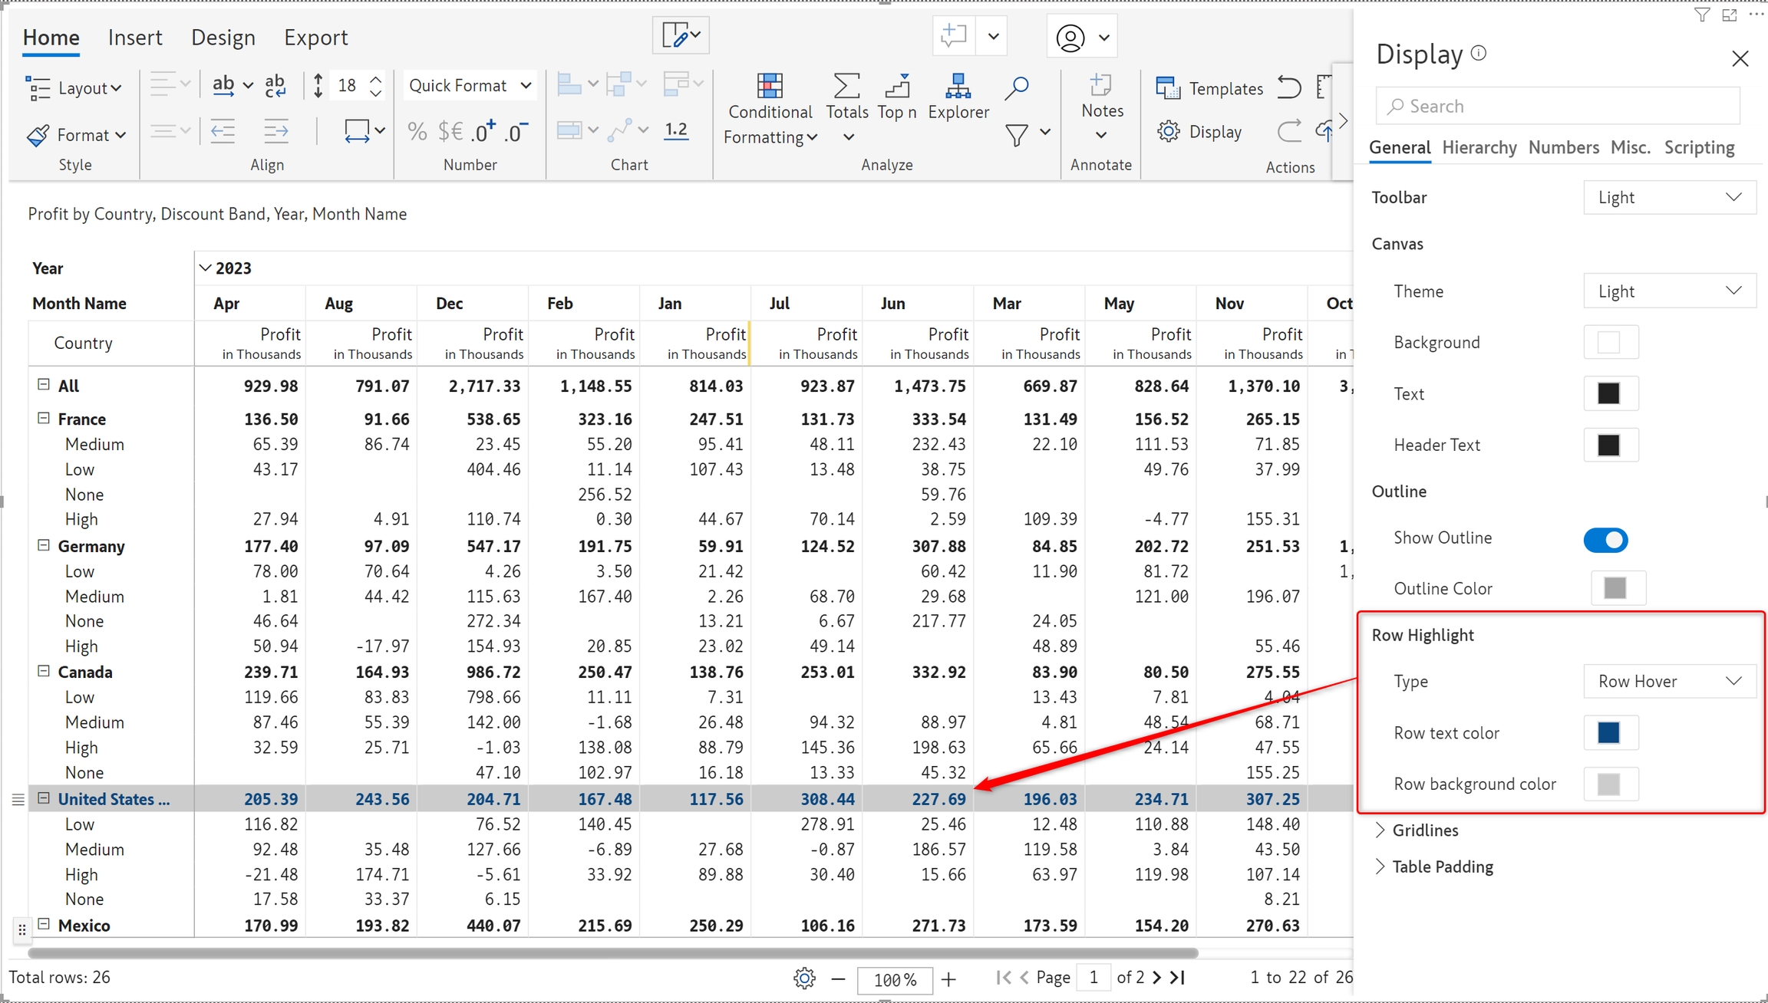Viewport: 1768px width, 1003px height.
Task: Click the percent number format icon
Action: [x=417, y=132]
